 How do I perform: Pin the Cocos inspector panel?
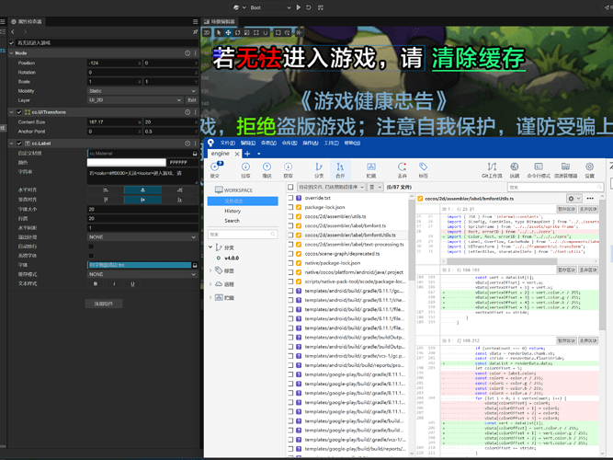195,31
